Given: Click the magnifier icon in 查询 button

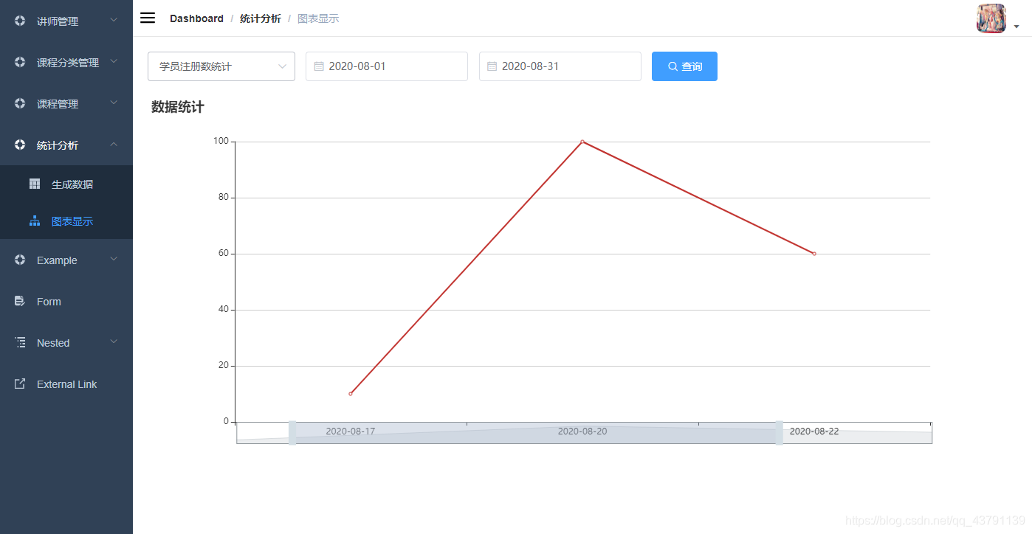Looking at the screenshot, I should [672, 66].
